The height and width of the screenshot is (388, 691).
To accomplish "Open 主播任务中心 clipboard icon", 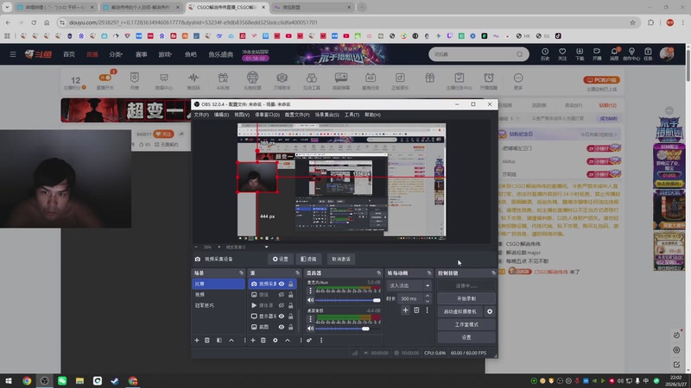I will [x=460, y=81].
